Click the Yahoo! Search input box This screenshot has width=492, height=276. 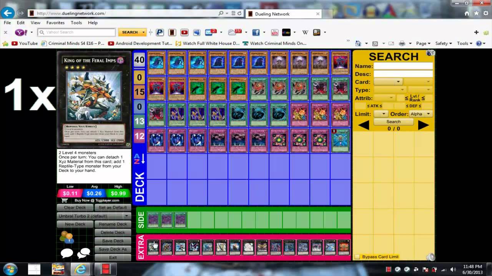click(76, 33)
